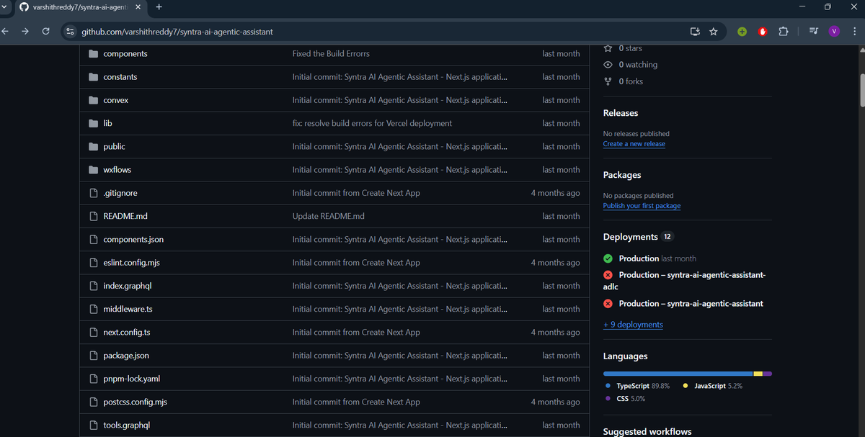Open commit 'Fixed the Build Errorrs'
The width and height of the screenshot is (865, 437).
point(331,54)
